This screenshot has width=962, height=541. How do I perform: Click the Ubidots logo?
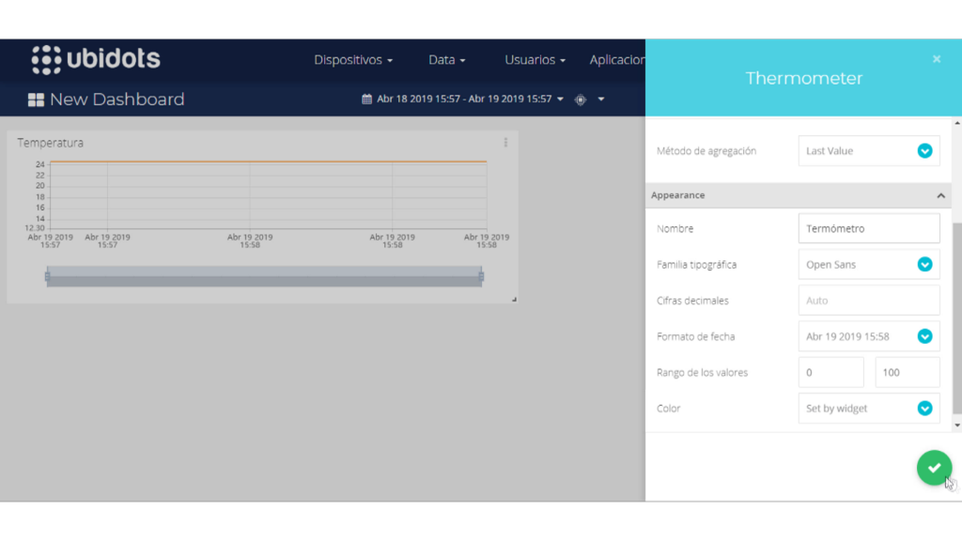coord(96,59)
